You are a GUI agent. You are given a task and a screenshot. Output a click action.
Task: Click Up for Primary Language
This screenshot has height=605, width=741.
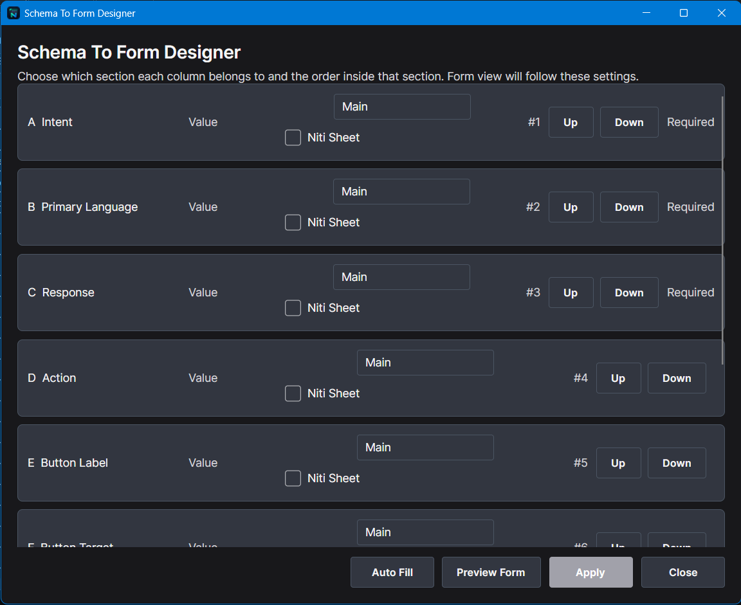[571, 207]
